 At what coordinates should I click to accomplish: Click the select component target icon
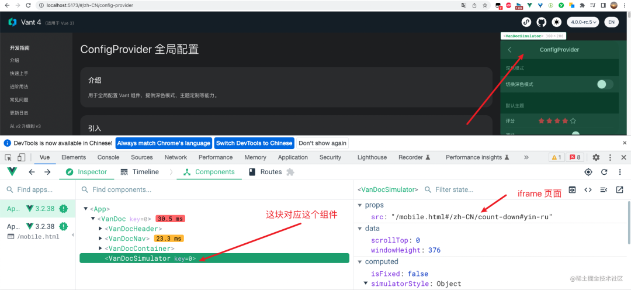click(588, 172)
